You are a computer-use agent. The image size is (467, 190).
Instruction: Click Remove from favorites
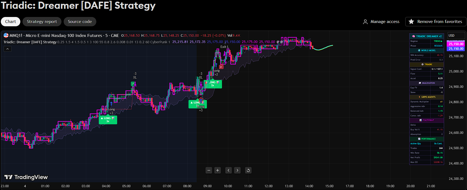point(436,22)
